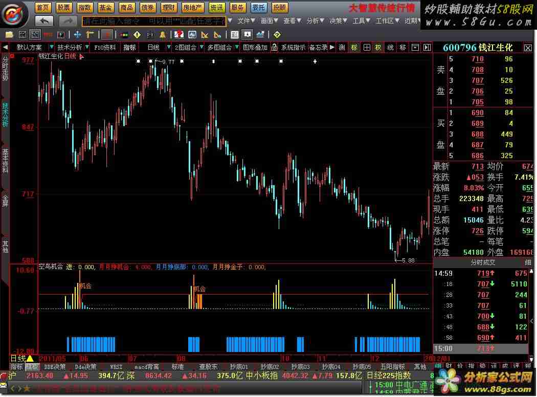This screenshot has width=537, height=397.
Task: Click the F10资料 button
Action: tap(105, 48)
